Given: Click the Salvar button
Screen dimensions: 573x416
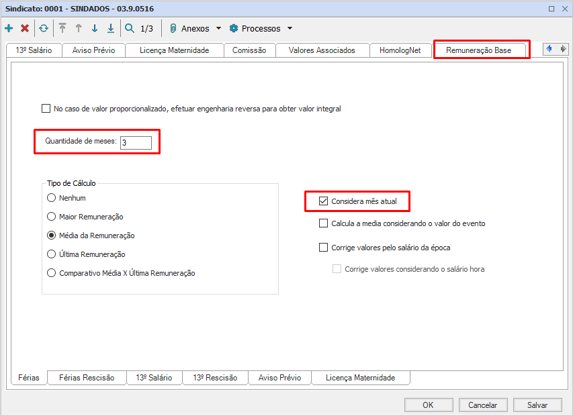Looking at the screenshot, I should [x=537, y=405].
